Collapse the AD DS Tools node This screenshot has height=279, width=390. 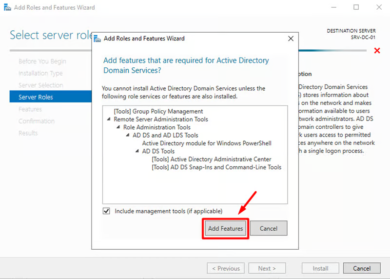point(137,152)
